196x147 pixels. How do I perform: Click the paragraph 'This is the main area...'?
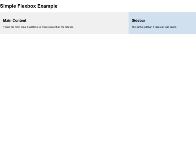point(38,27)
